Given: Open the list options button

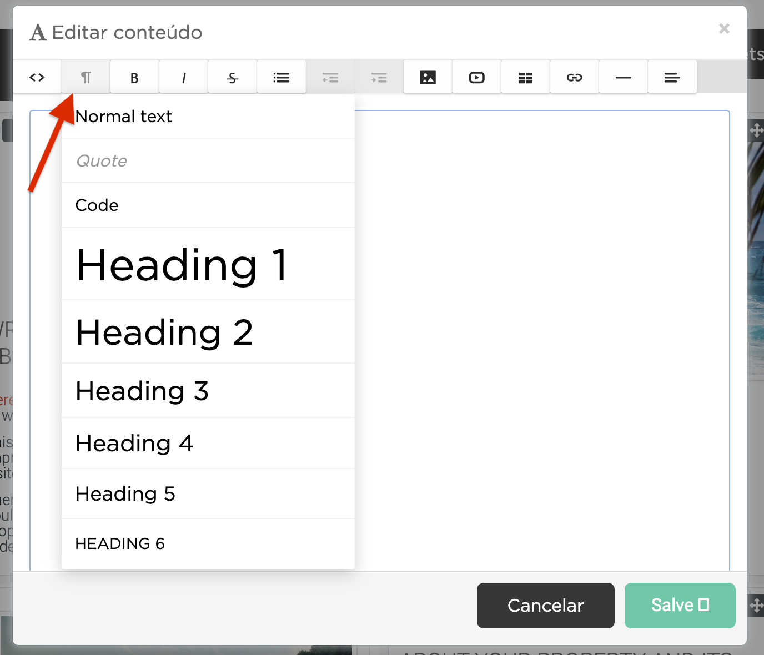Looking at the screenshot, I should tap(281, 77).
